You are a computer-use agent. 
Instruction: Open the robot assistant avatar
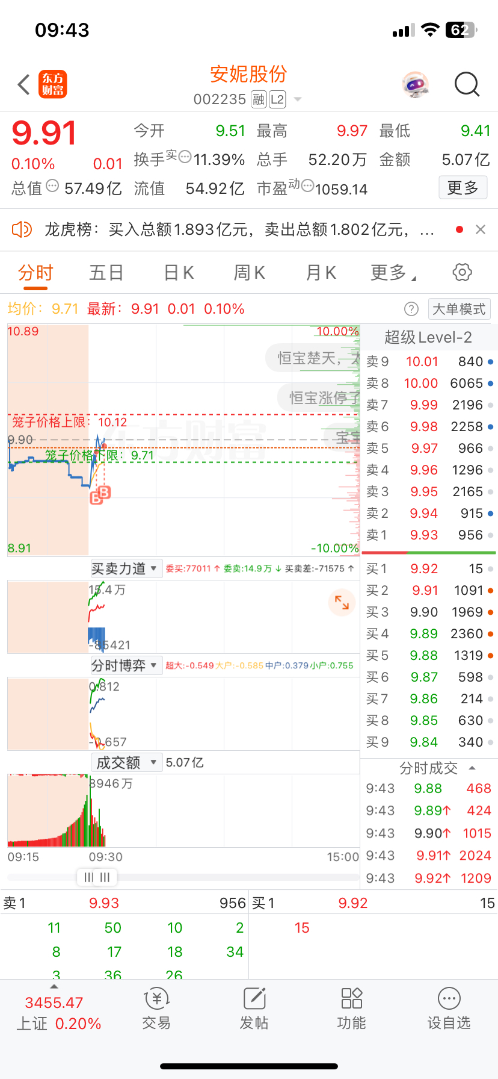pyautogui.click(x=415, y=85)
